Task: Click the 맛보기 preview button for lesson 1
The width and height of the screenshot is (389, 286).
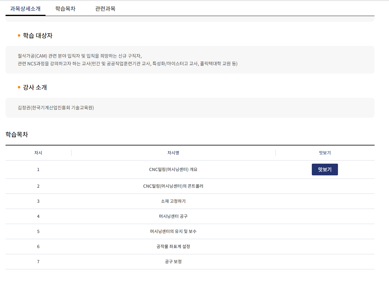Action: coord(325,170)
